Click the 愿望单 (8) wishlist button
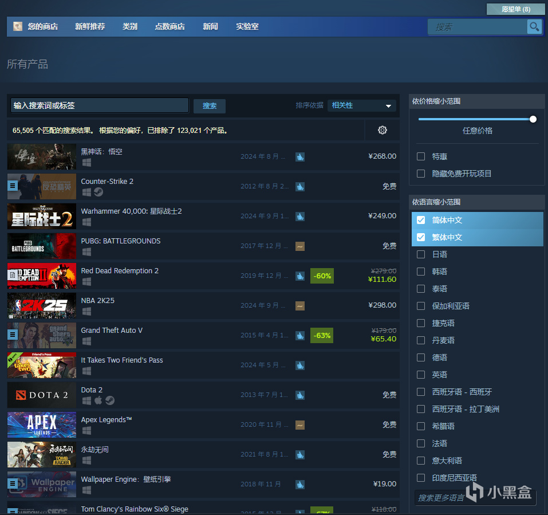The image size is (548, 515). (x=515, y=9)
